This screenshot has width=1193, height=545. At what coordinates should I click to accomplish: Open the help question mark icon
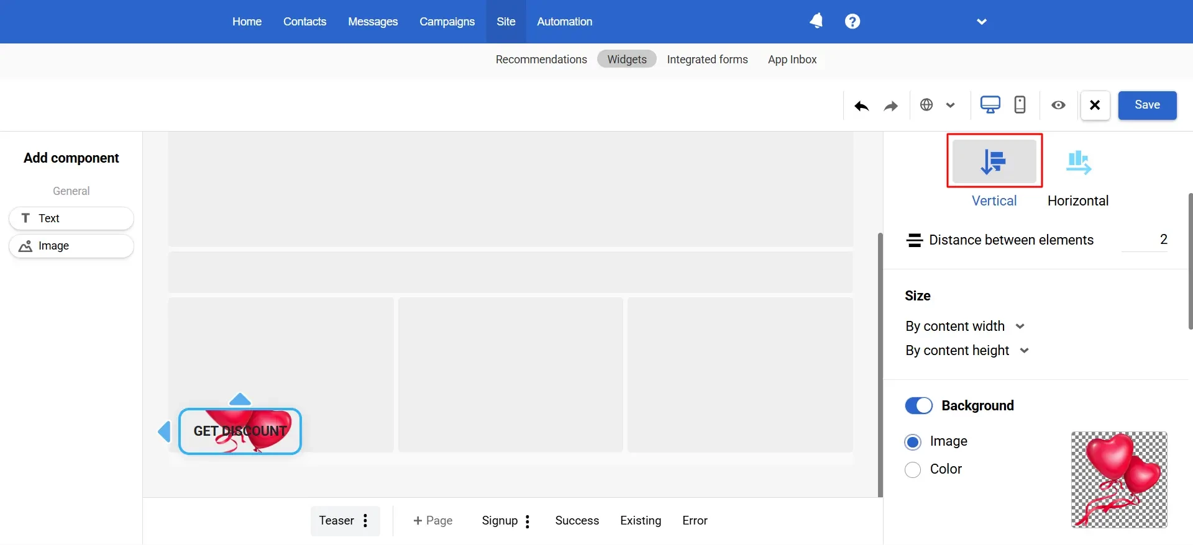point(852,21)
